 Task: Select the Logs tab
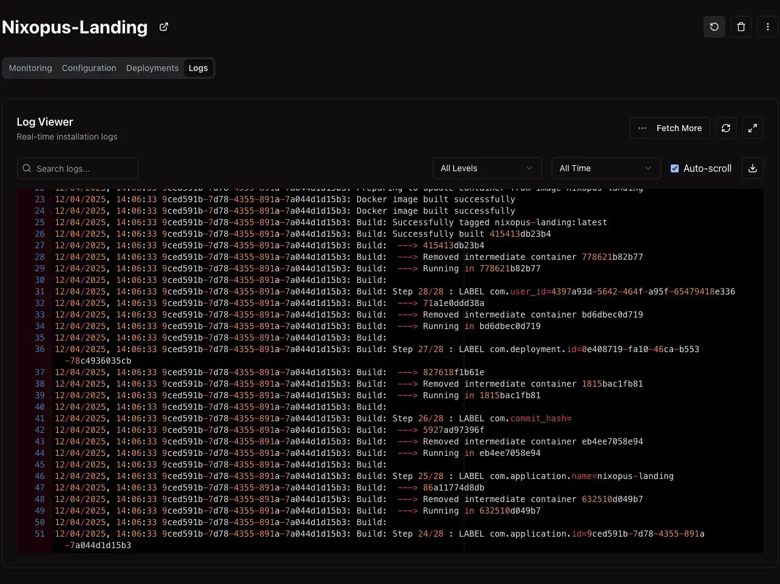tap(198, 68)
